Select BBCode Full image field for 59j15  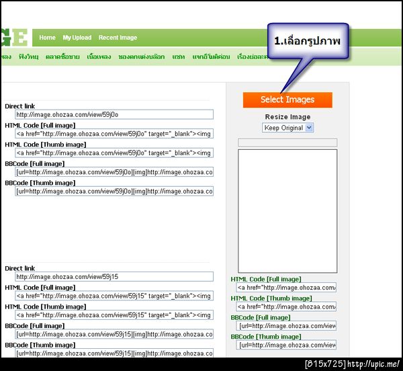(x=114, y=334)
